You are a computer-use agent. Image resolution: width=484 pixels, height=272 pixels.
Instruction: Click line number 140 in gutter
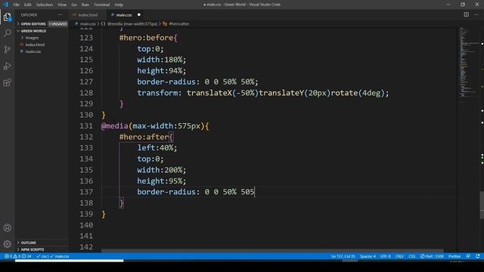pyautogui.click(x=86, y=225)
